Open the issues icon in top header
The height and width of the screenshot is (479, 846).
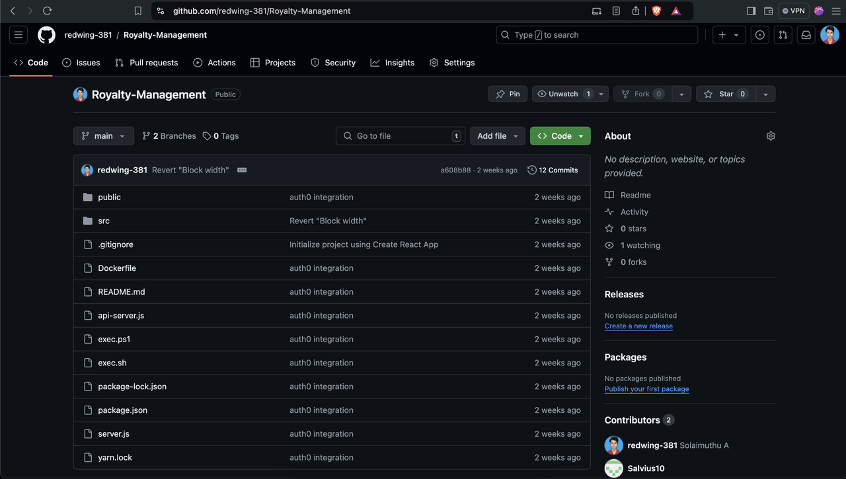(760, 35)
